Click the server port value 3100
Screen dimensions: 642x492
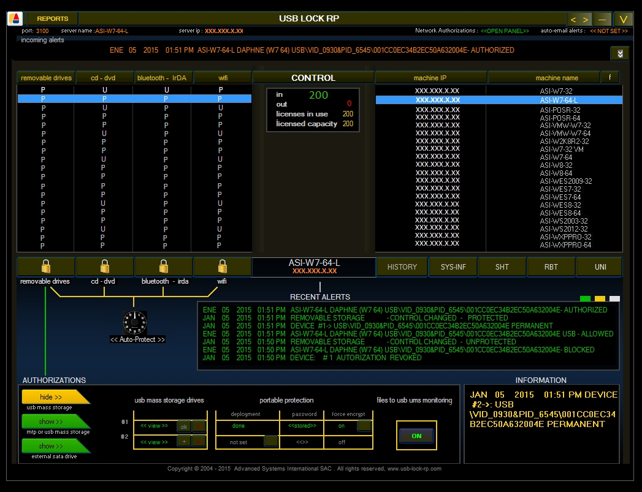42,31
